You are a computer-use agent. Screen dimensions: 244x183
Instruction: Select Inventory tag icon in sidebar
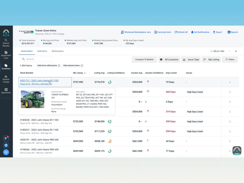click(6, 66)
